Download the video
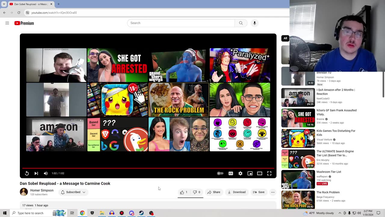 click(x=236, y=192)
